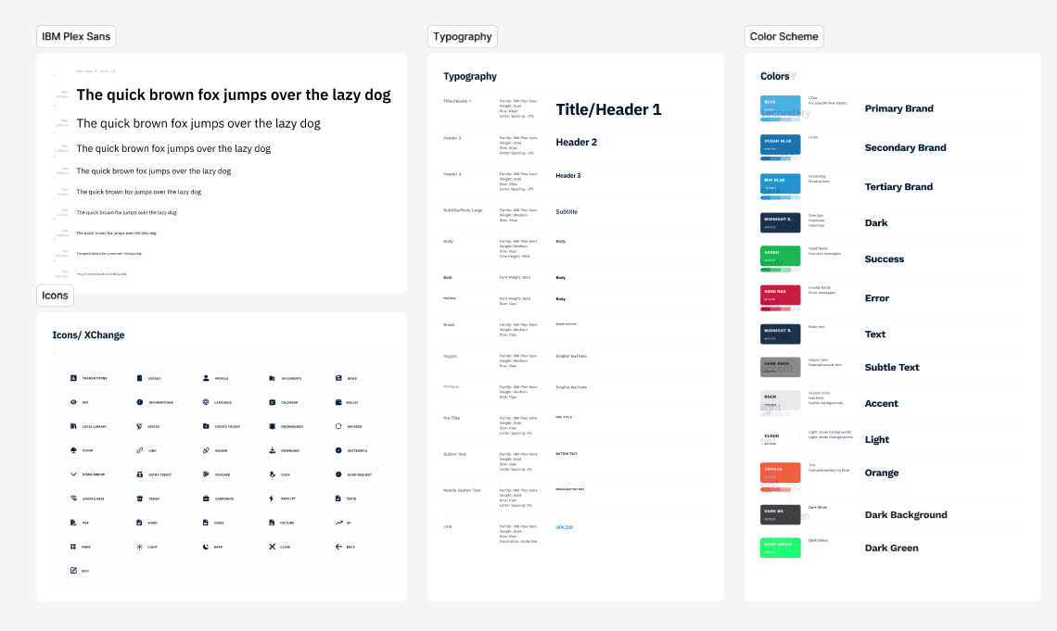
Task: Click the Midnight swatch in the Dark row
Action: coord(781,222)
